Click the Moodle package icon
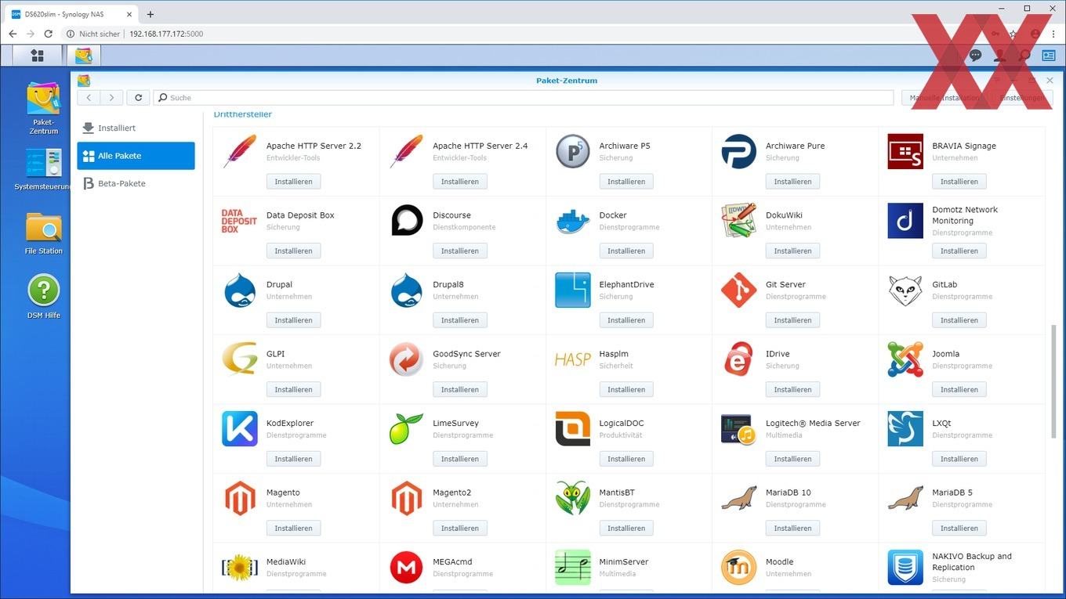Viewport: 1066px width, 599px height. (739, 568)
